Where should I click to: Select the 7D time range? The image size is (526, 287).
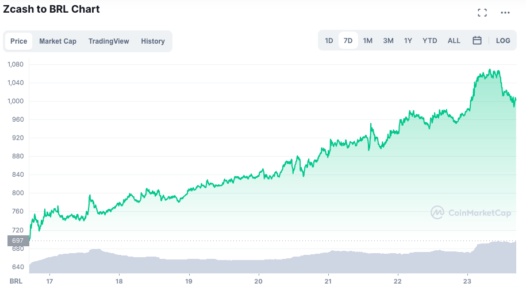coord(348,41)
